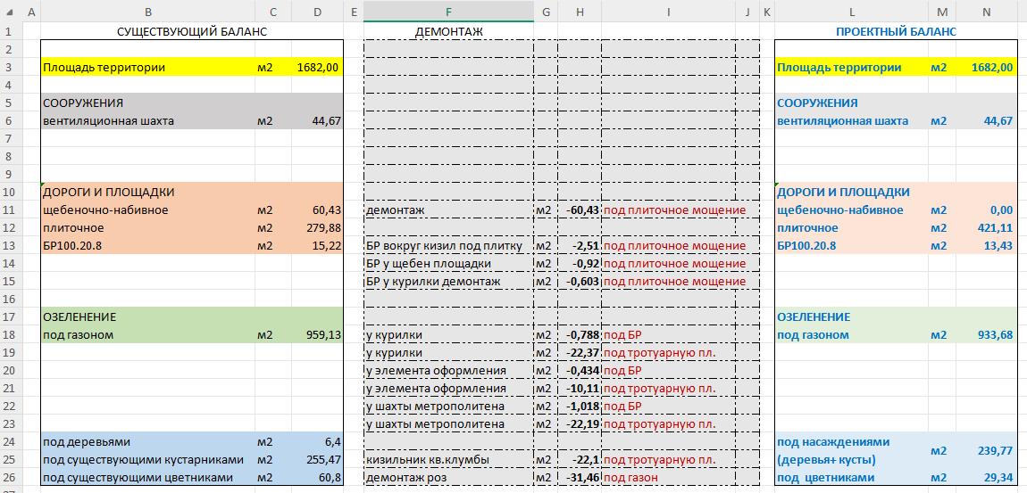The image size is (1027, 493).
Task: Select value 255,47 in column D
Action: [x=317, y=459]
